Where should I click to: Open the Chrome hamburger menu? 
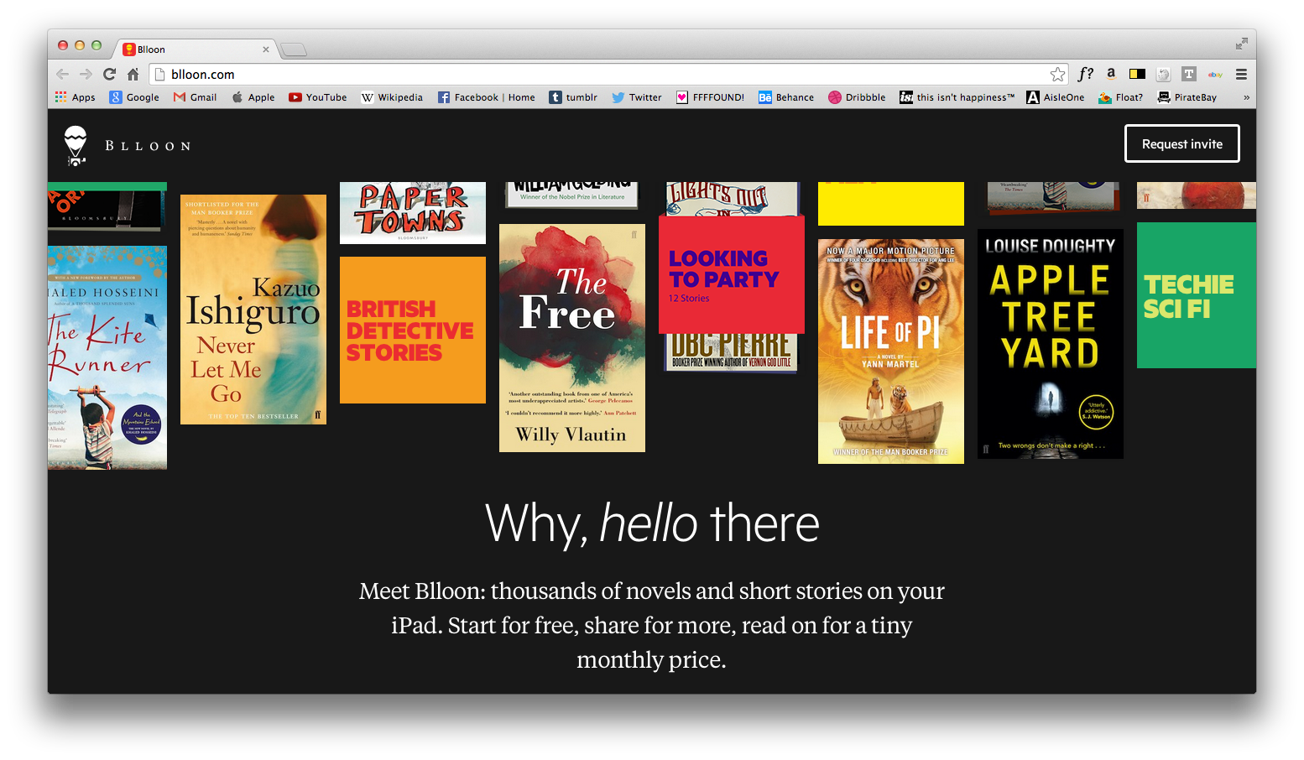click(1241, 74)
